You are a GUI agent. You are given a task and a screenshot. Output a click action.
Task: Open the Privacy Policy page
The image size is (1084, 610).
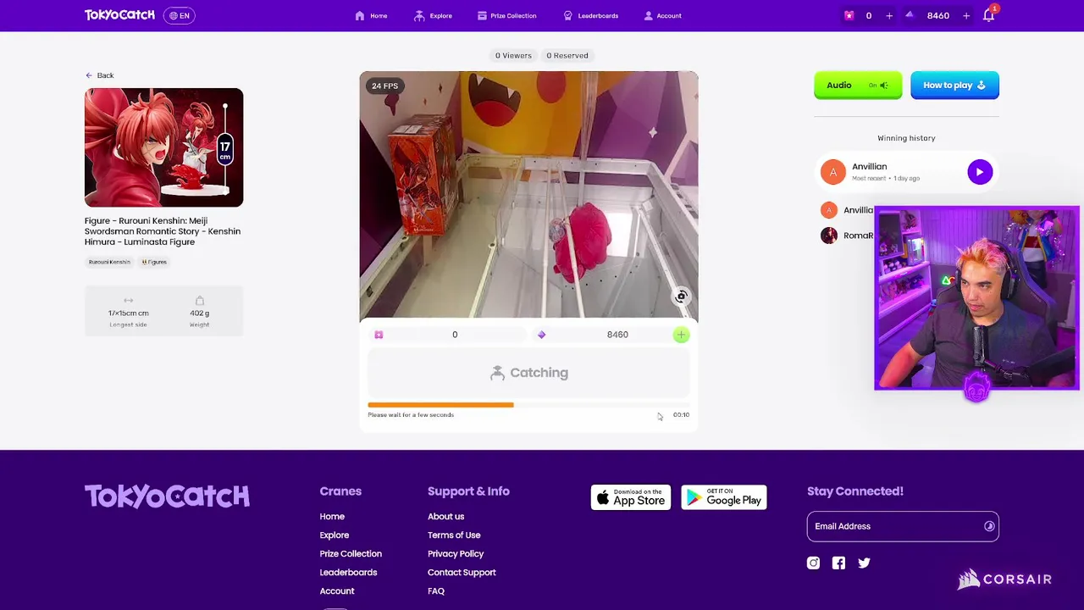(456, 553)
